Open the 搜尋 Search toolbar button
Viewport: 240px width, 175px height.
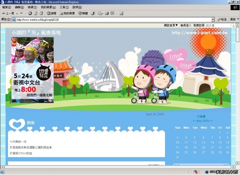point(51,14)
